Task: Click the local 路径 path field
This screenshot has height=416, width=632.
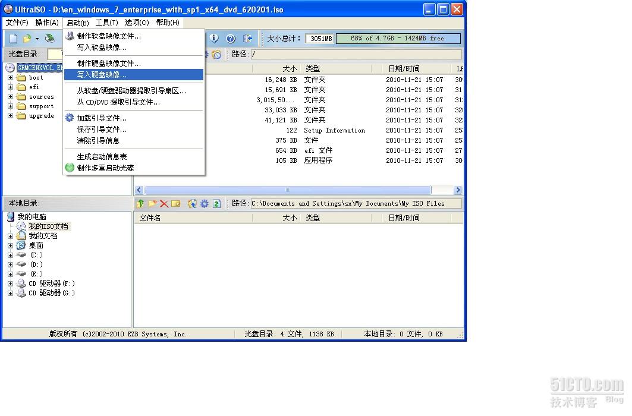Action: [356, 204]
